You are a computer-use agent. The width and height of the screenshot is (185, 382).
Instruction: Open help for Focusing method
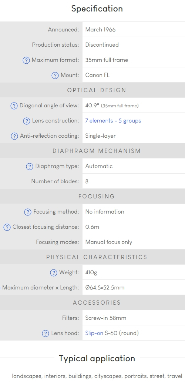click(28, 212)
